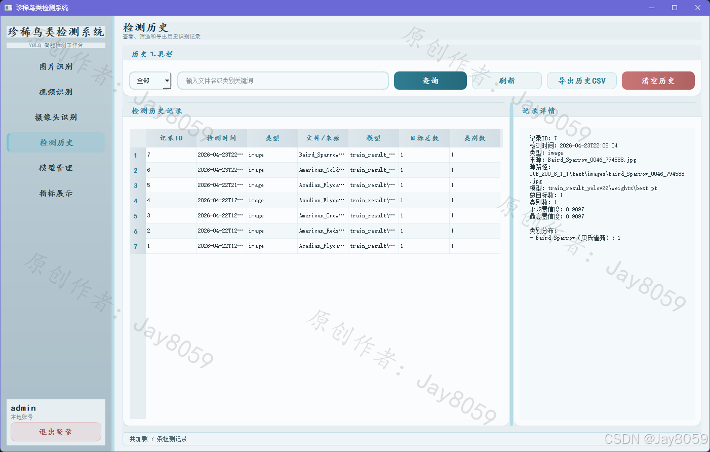Focus the file name keyword search field

283,81
